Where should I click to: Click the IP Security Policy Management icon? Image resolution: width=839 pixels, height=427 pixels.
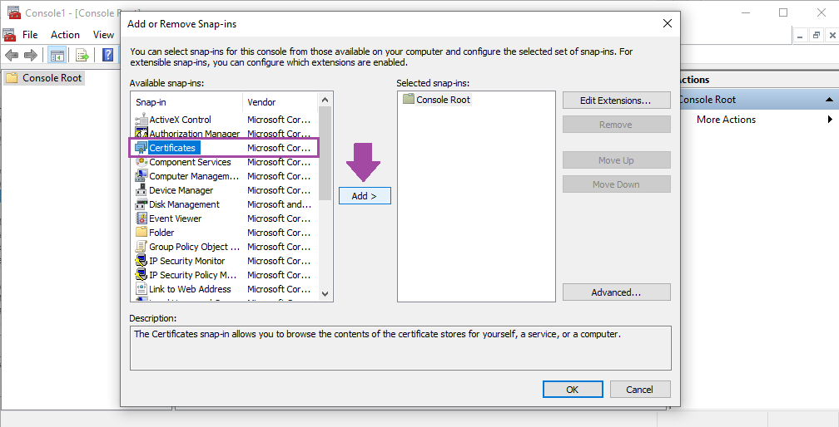pos(141,275)
